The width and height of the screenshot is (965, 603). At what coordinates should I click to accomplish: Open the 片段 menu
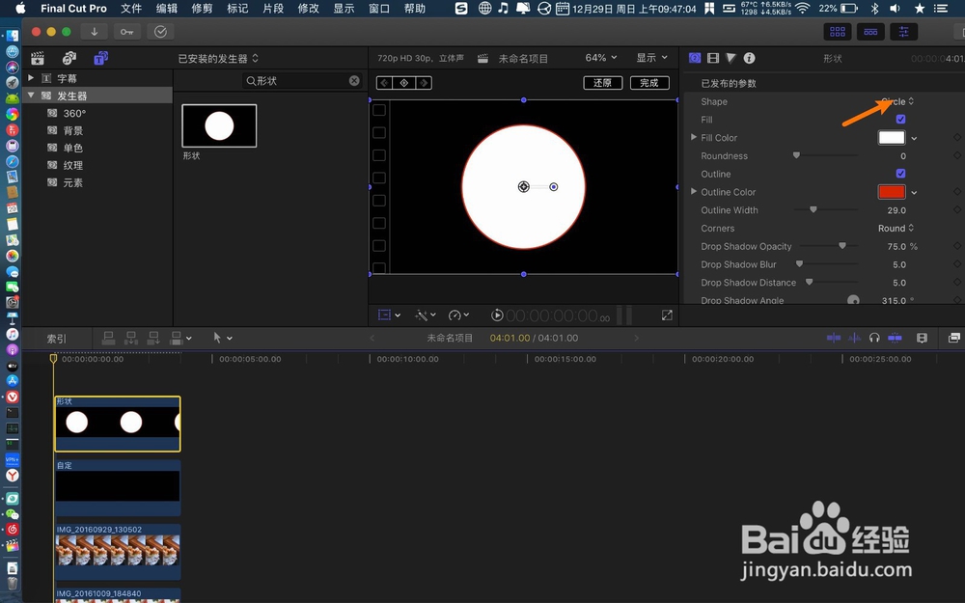pos(273,9)
